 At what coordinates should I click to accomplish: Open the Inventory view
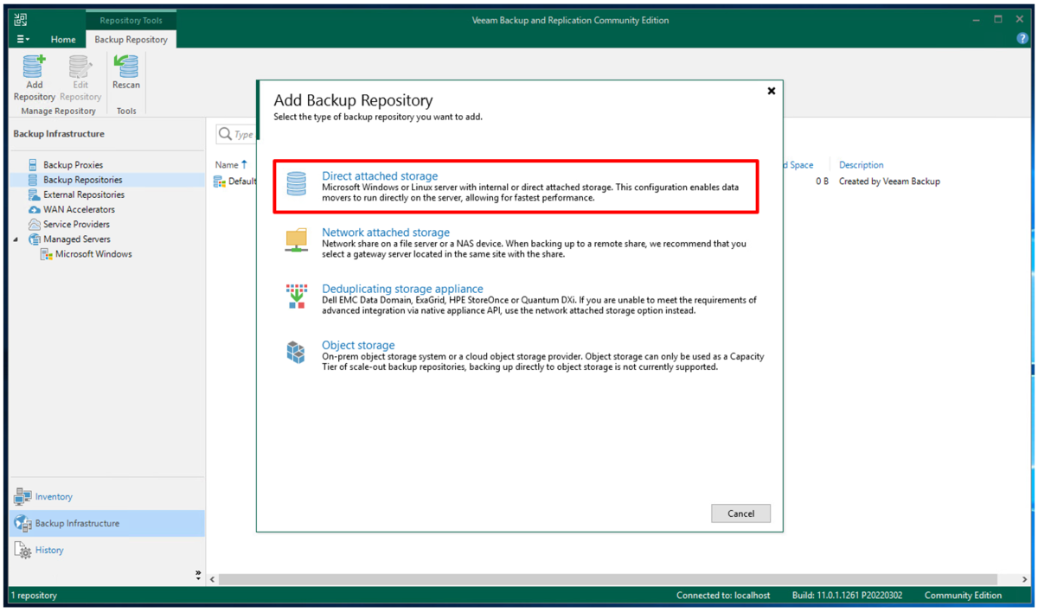coord(54,496)
